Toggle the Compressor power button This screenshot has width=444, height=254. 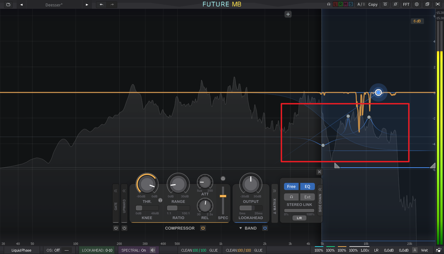click(203, 228)
